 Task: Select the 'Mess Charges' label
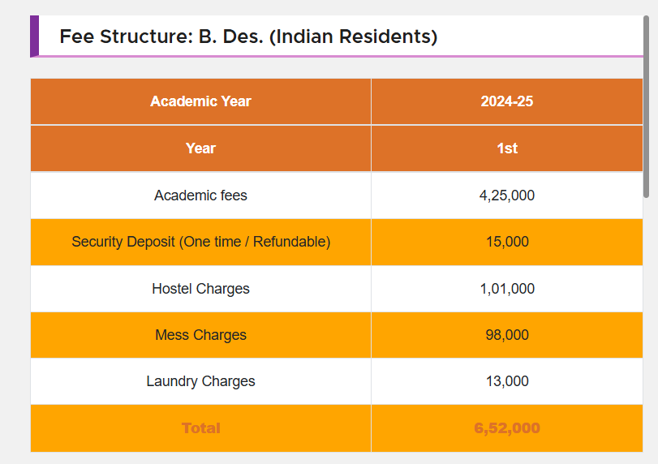tap(200, 335)
